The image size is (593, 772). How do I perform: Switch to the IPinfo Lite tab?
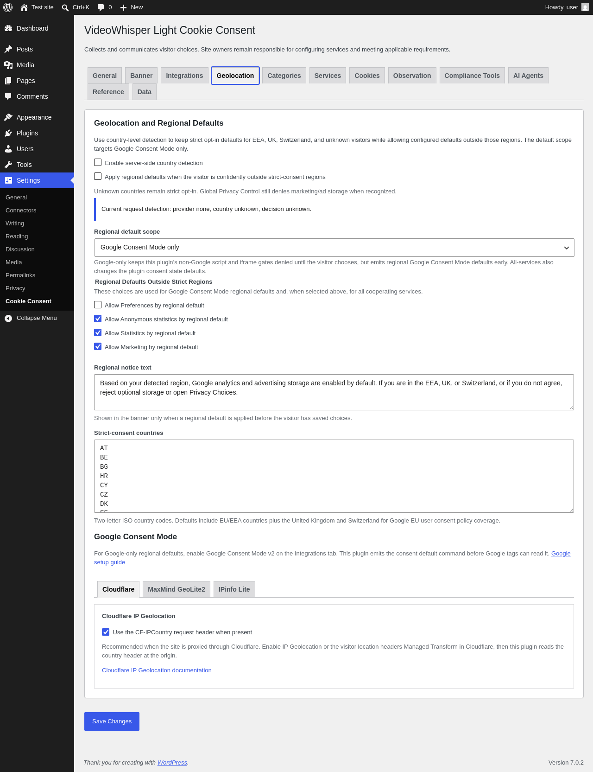point(234,589)
